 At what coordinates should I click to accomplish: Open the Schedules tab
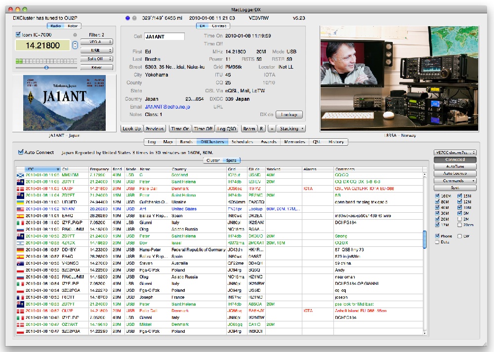(x=242, y=142)
